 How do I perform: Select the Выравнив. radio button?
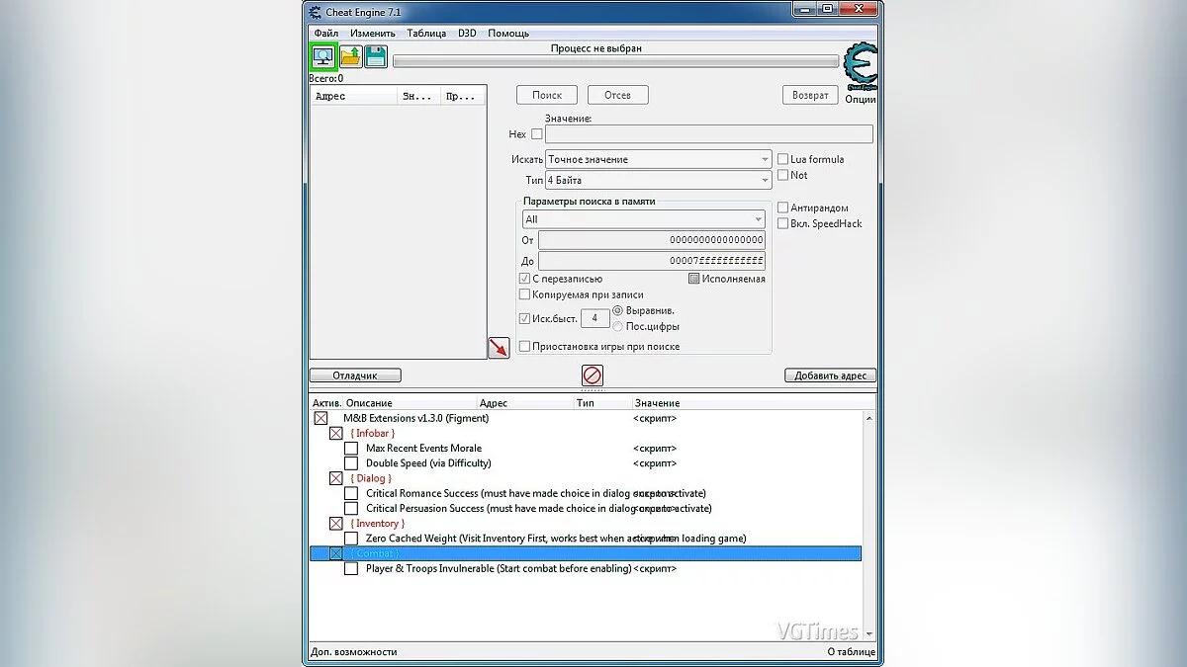[618, 310]
